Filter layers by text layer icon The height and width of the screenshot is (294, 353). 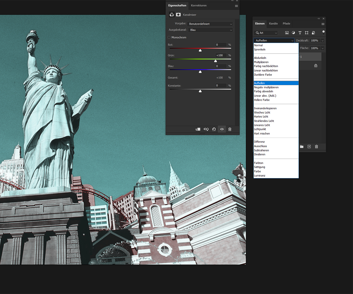click(x=300, y=33)
